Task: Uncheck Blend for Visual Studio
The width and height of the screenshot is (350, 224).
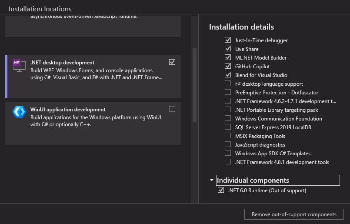Action: coord(228,75)
